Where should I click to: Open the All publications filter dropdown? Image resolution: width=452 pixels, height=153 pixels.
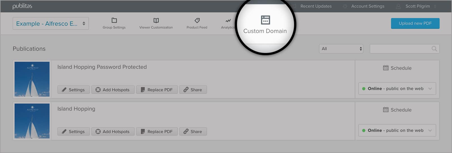coord(341,49)
